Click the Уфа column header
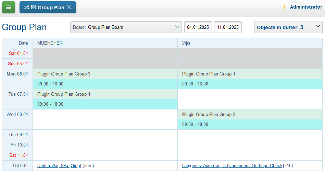The width and height of the screenshot is (325, 175). pos(186,43)
